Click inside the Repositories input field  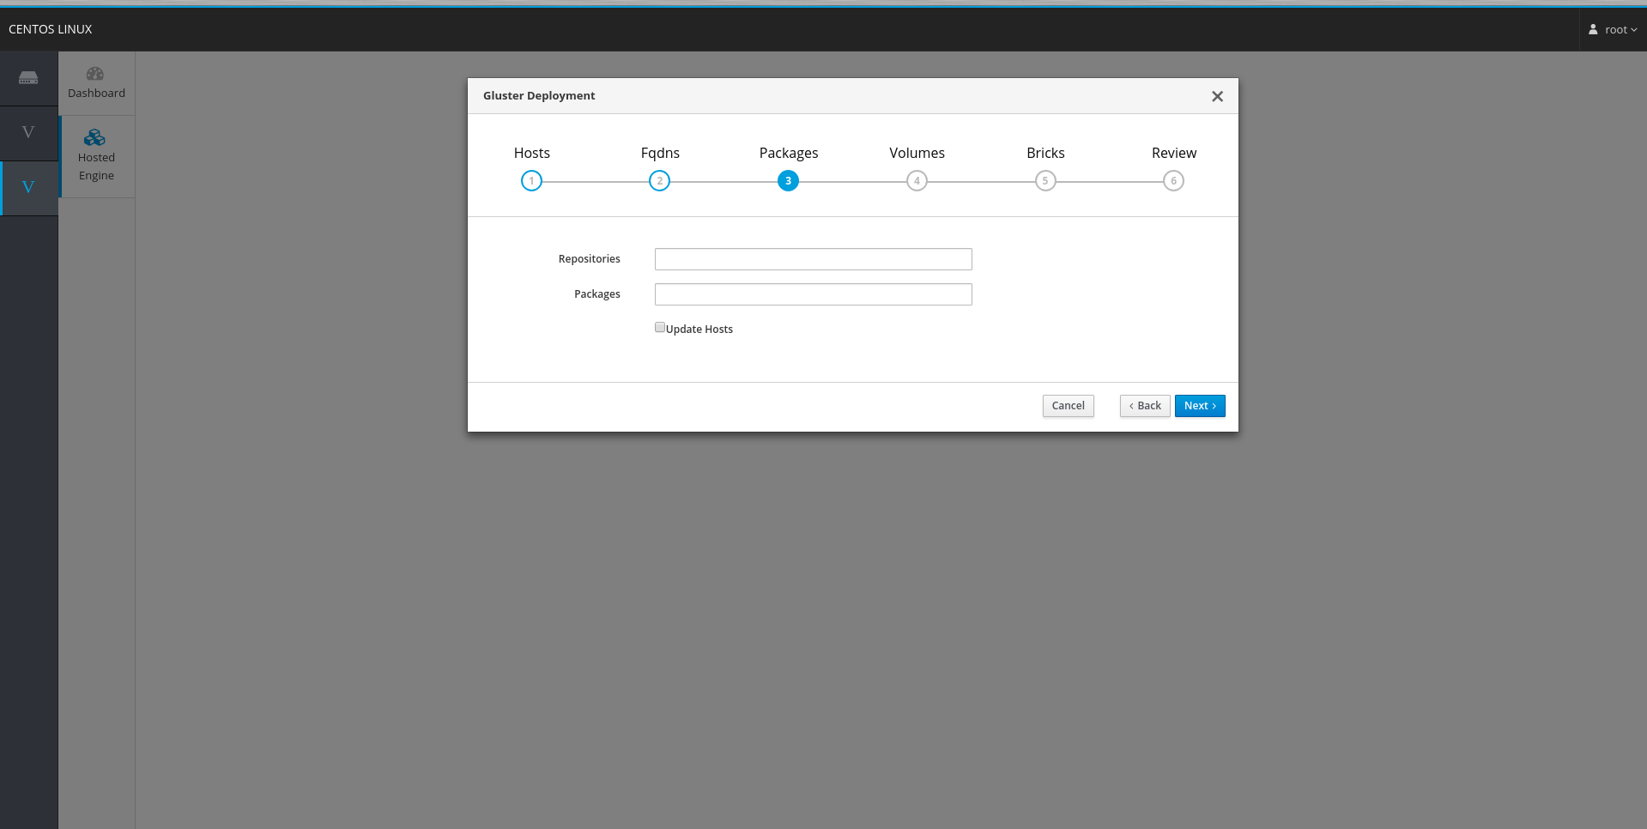tap(812, 258)
